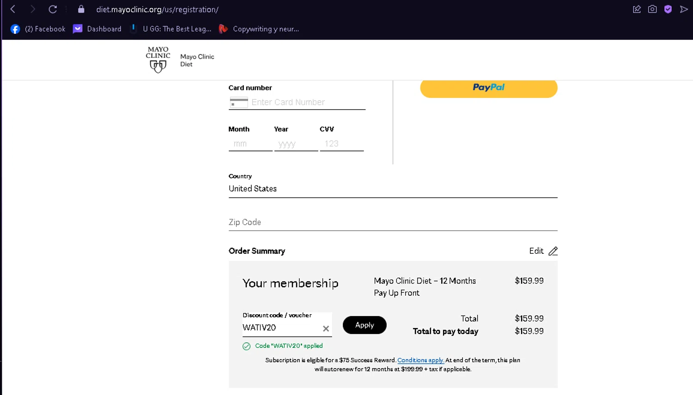Focus the Enter Card Number field

point(297,102)
